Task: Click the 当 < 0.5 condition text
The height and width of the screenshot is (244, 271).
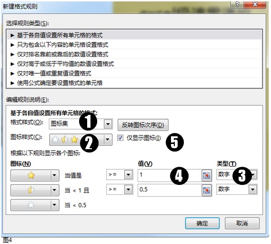Action: [75, 205]
